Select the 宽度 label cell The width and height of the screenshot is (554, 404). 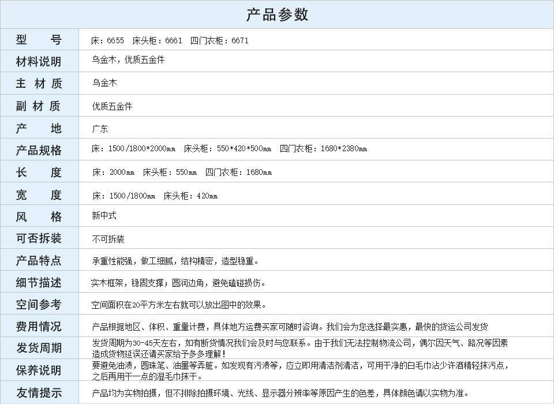pyautogui.click(x=39, y=194)
